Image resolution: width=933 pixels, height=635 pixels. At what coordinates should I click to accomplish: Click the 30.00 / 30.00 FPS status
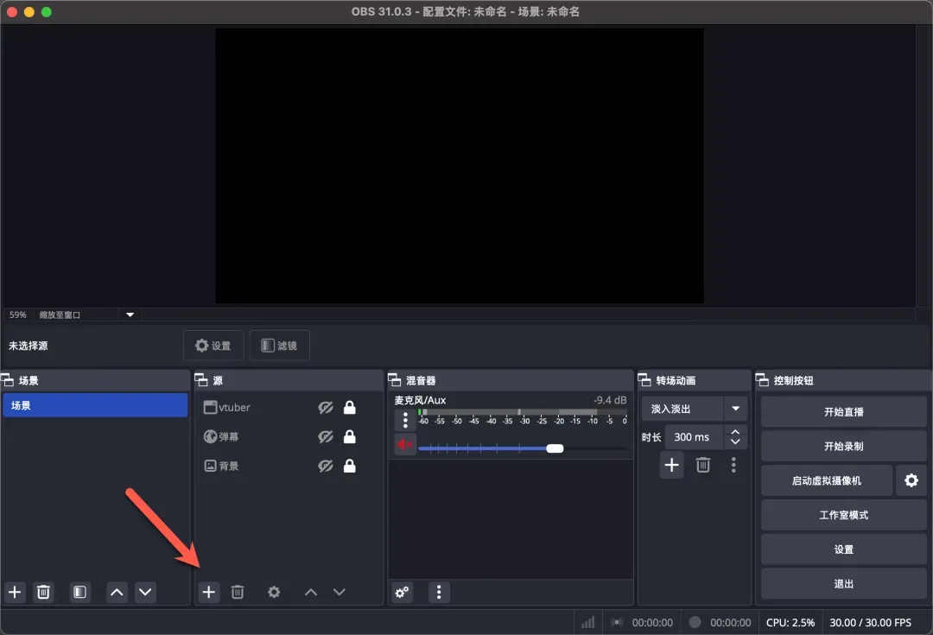click(x=871, y=623)
